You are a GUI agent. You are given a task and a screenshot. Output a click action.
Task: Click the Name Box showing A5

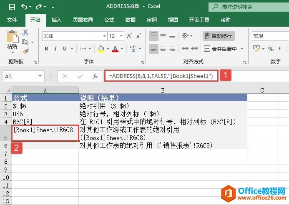tap(23, 76)
